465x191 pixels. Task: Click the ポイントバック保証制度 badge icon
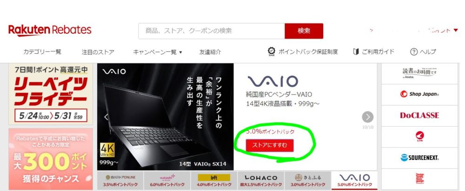271,52
